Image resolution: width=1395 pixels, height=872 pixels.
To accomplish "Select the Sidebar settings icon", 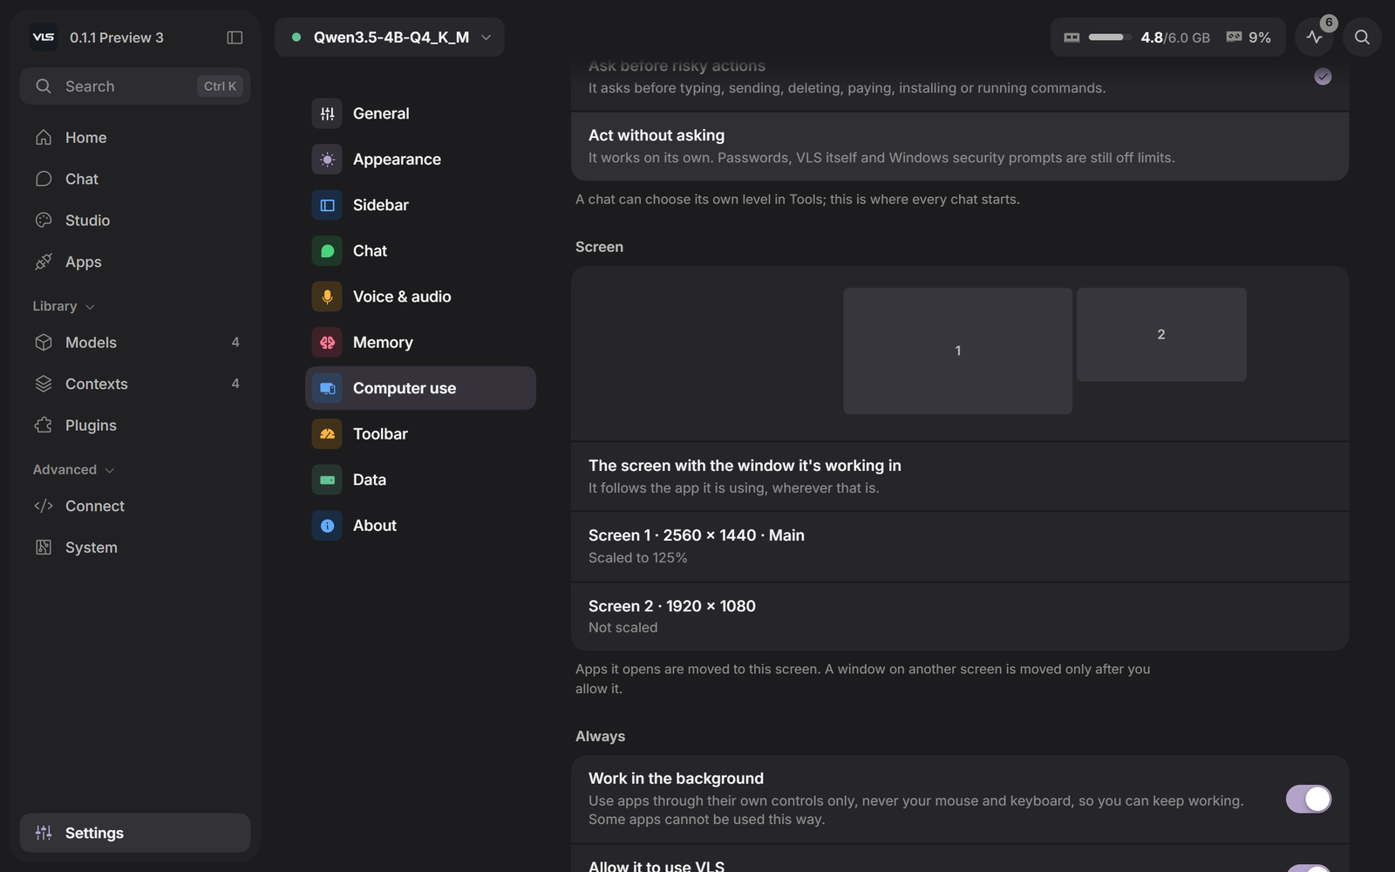I will (x=327, y=205).
